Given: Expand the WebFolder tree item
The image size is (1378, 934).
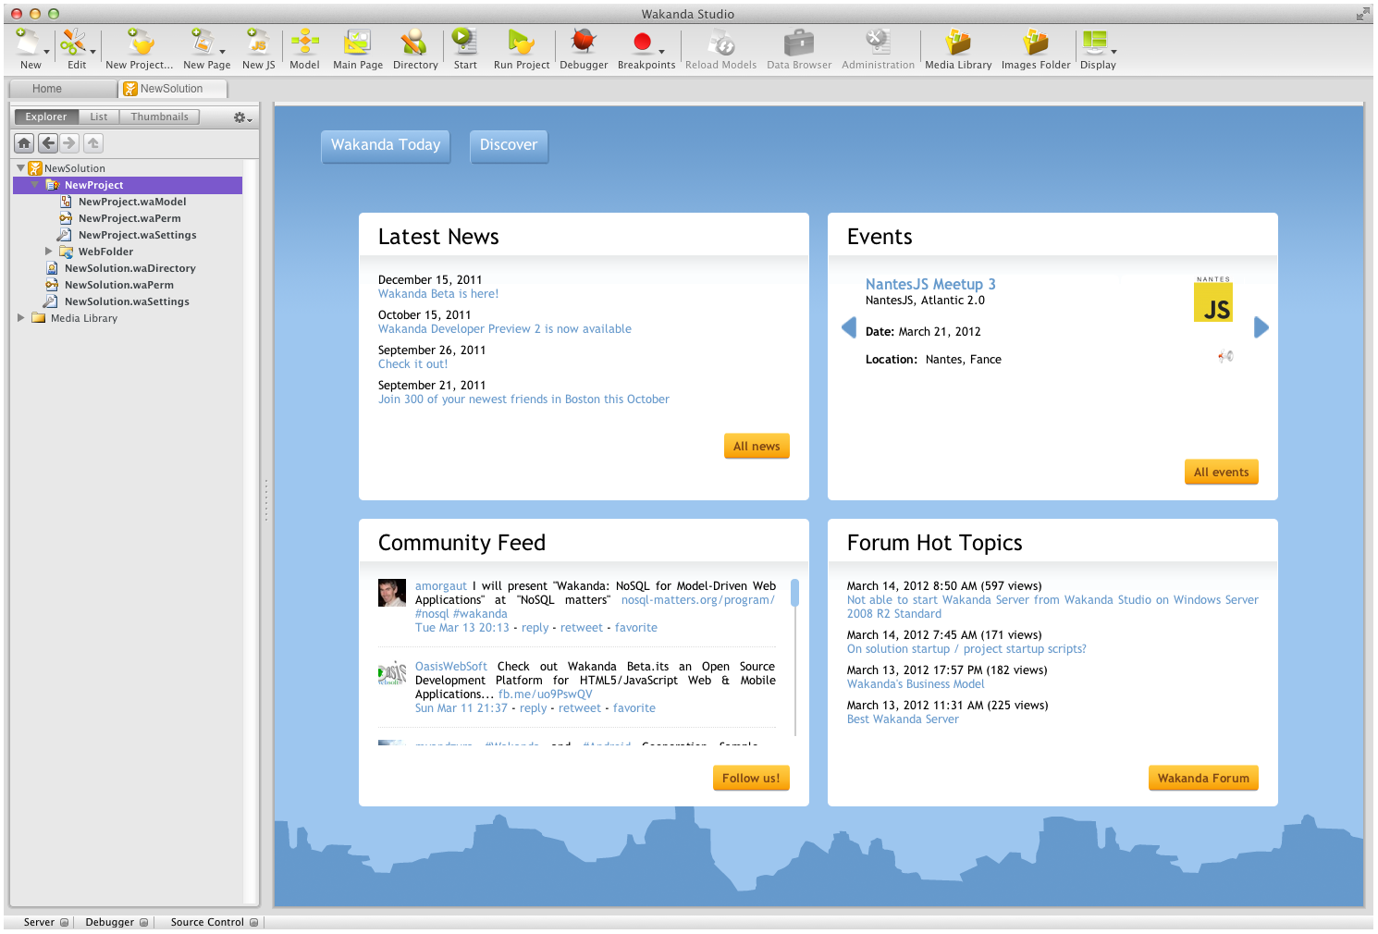Looking at the screenshot, I should click(49, 252).
